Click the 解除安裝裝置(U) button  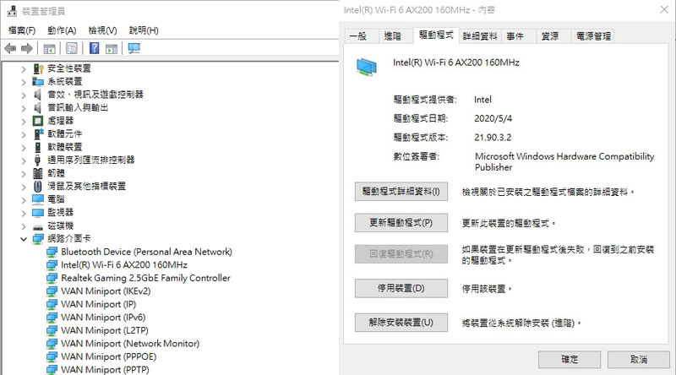click(x=401, y=323)
